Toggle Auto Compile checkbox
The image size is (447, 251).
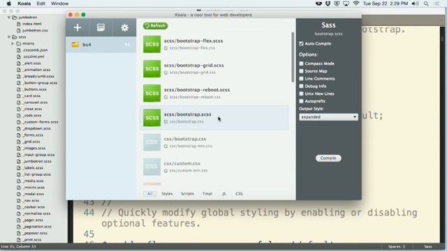(x=301, y=43)
